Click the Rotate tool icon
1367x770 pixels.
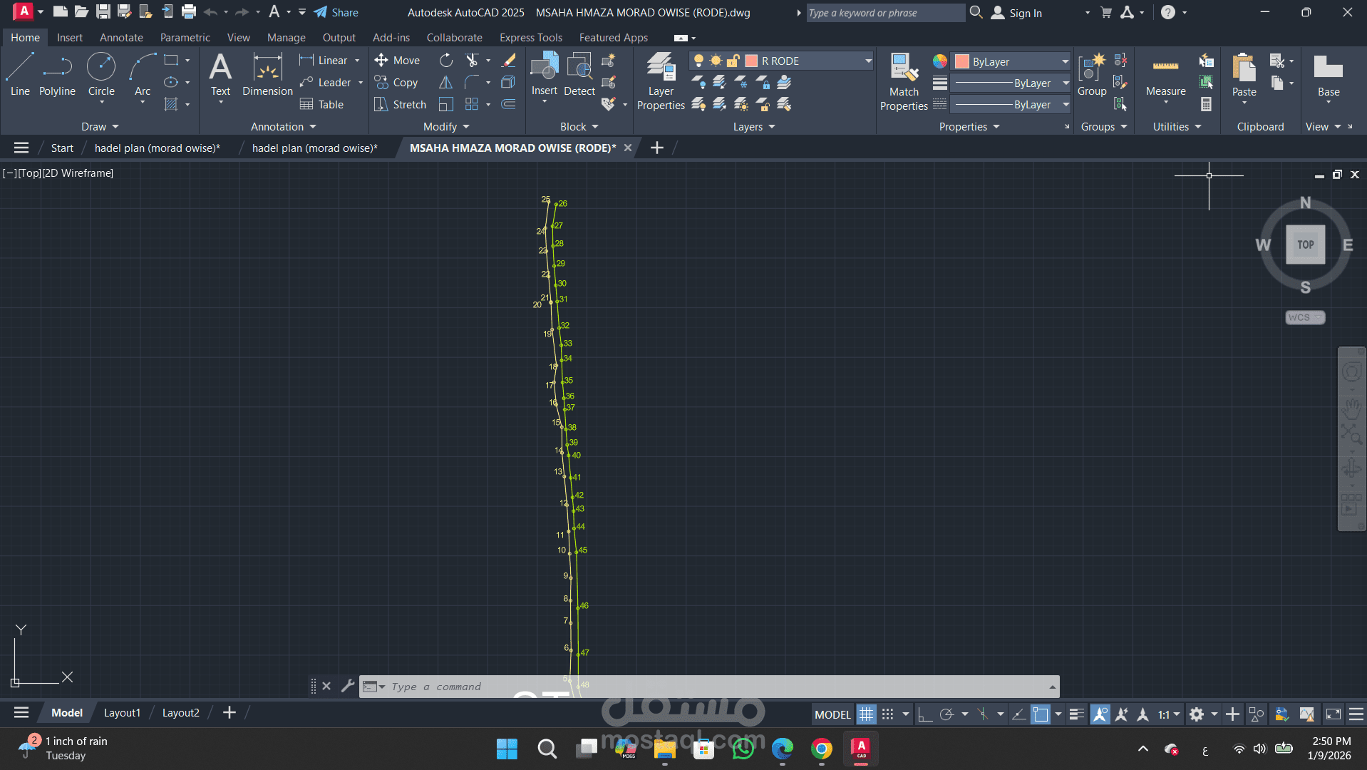click(446, 61)
